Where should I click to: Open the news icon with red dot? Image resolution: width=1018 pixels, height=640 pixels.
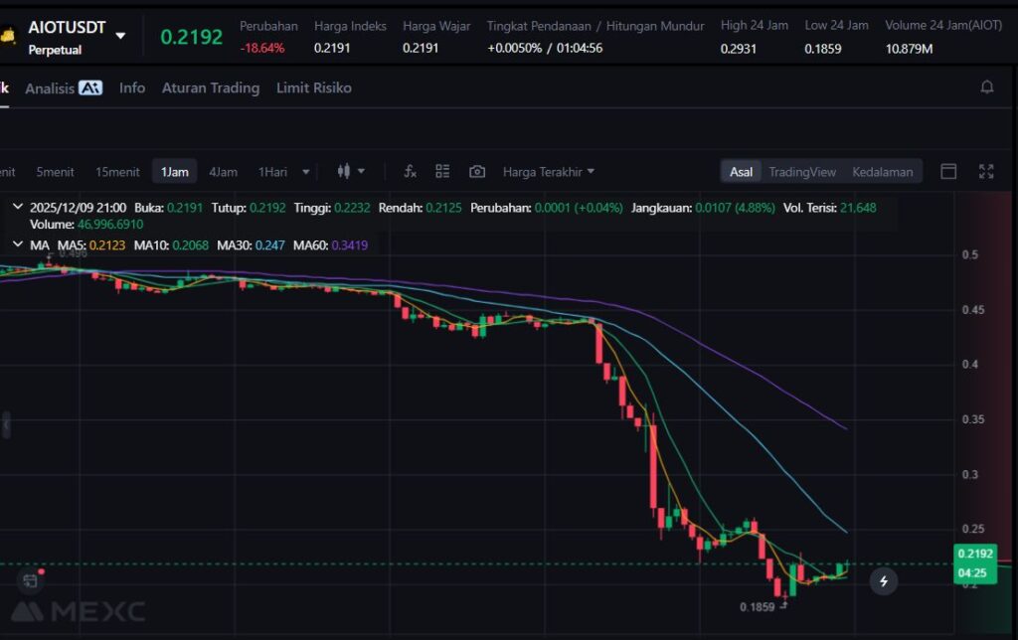[x=29, y=579]
